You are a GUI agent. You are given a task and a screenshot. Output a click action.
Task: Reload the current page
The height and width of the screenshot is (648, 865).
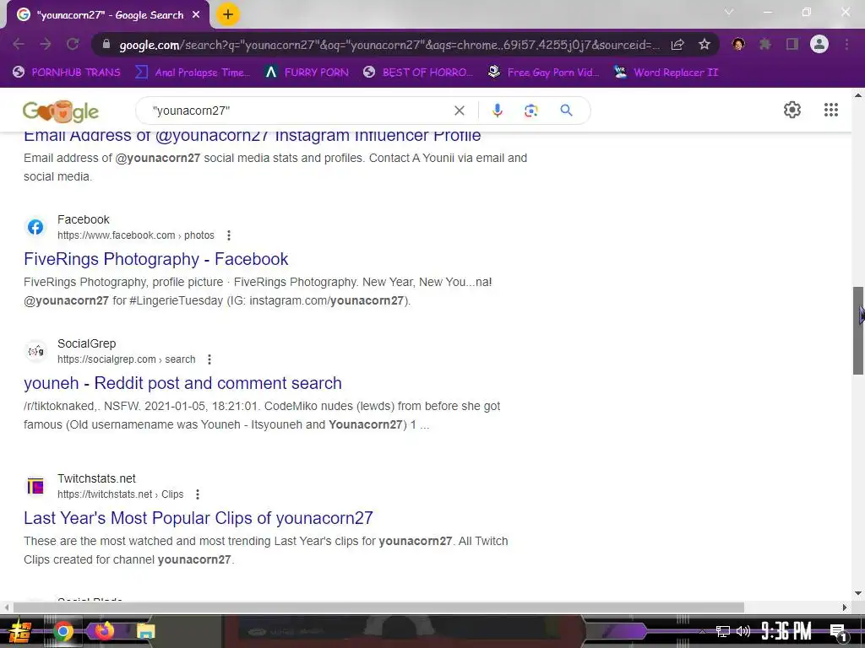point(73,45)
